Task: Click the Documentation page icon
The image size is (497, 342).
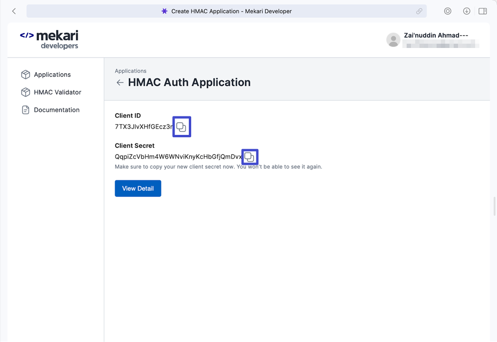Action: point(26,110)
